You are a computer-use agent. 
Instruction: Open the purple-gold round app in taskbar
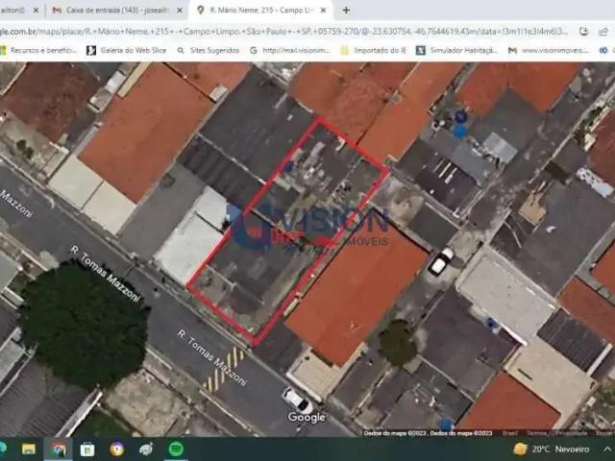[x=117, y=449]
